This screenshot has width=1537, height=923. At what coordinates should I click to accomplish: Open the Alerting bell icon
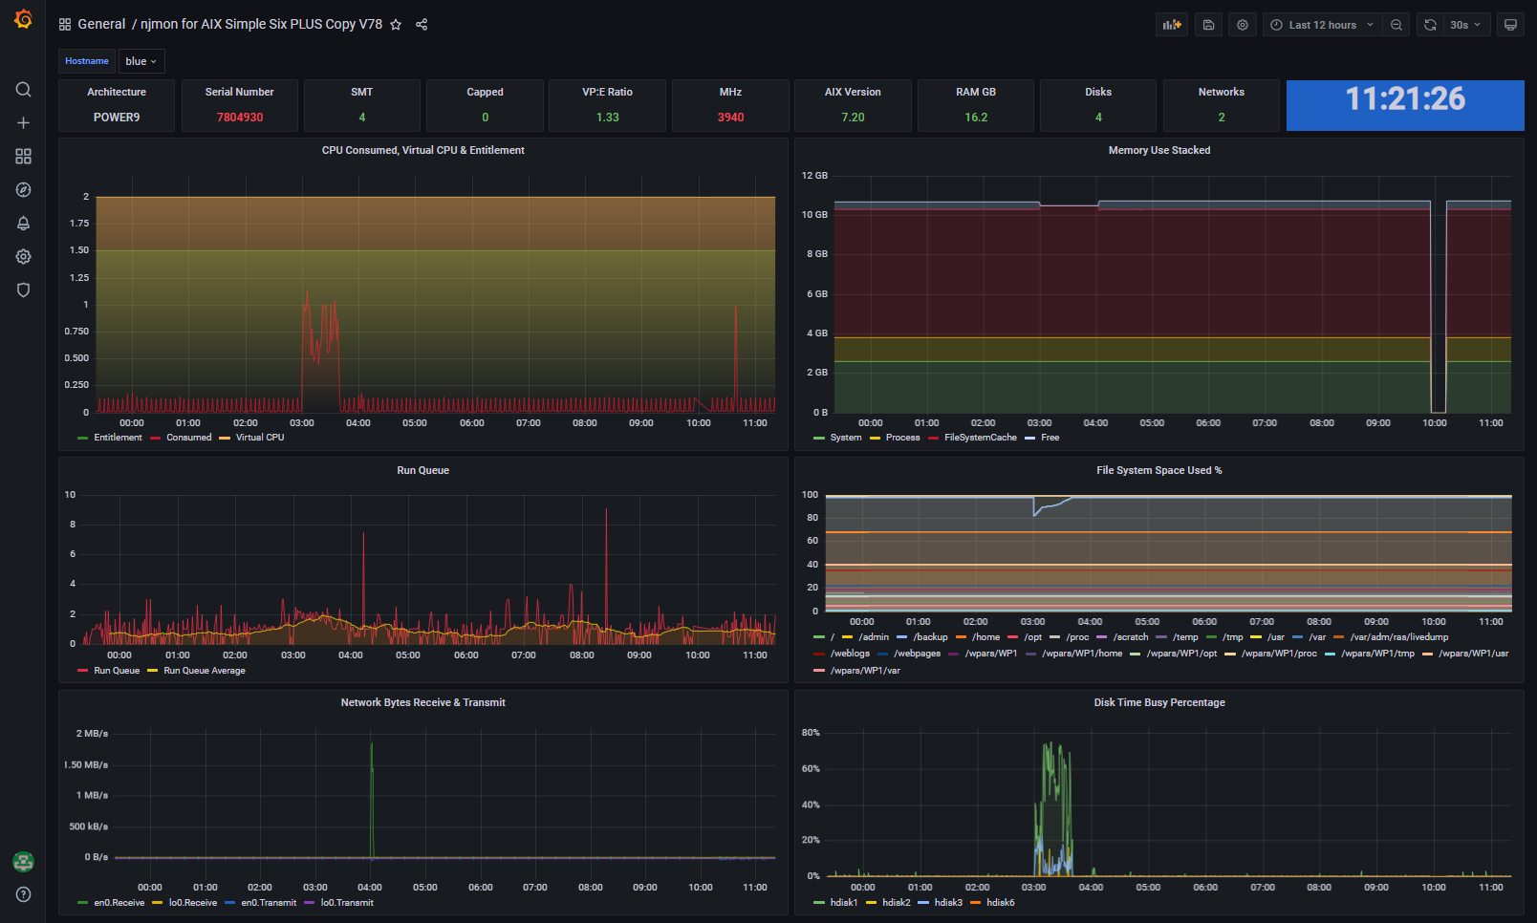coord(23,224)
